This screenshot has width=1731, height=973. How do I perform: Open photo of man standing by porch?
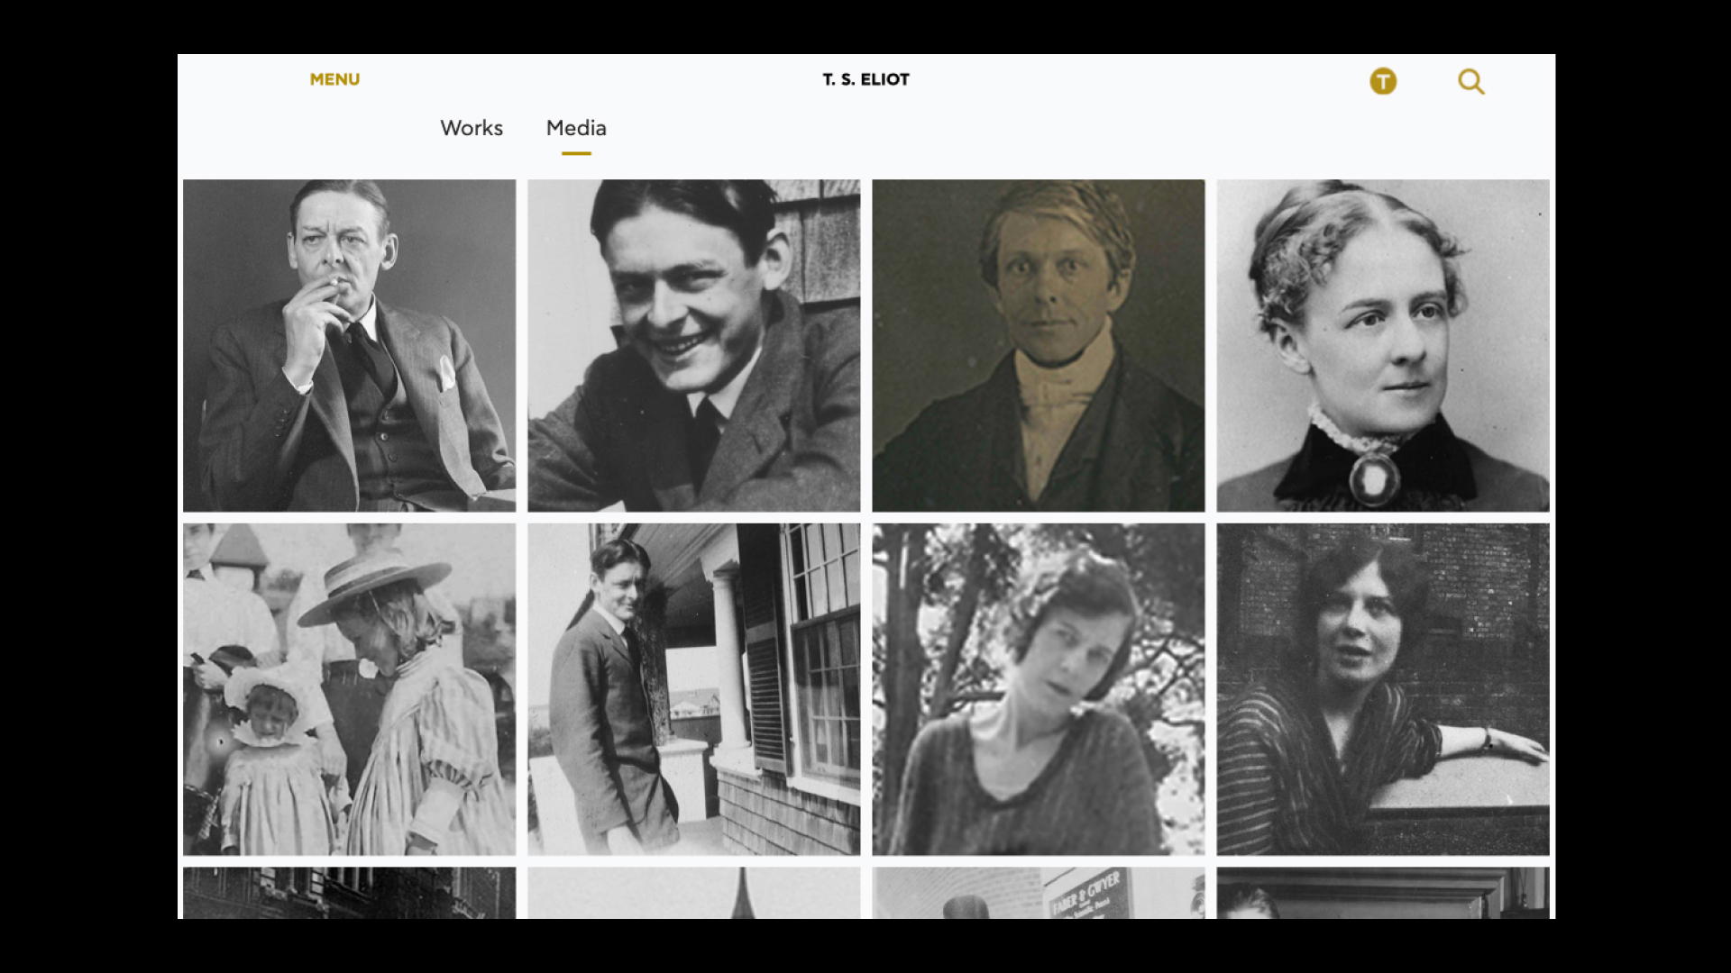coord(694,689)
